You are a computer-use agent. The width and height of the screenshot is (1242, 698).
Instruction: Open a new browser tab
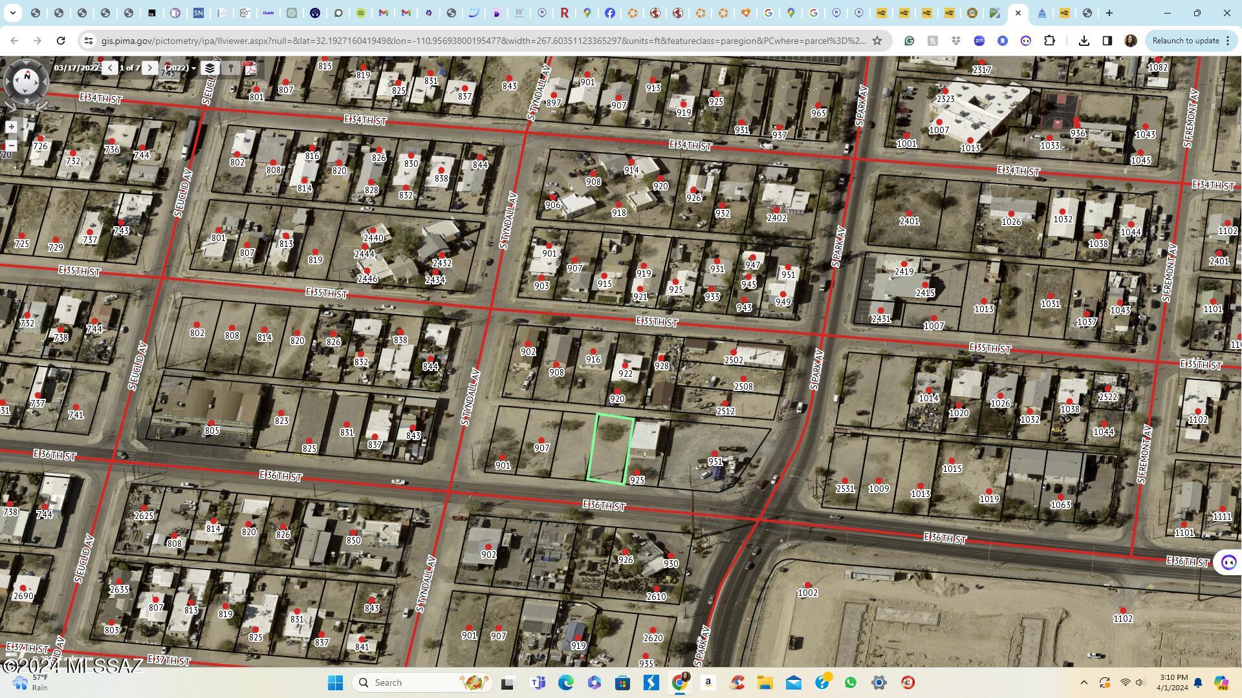coord(1109,13)
